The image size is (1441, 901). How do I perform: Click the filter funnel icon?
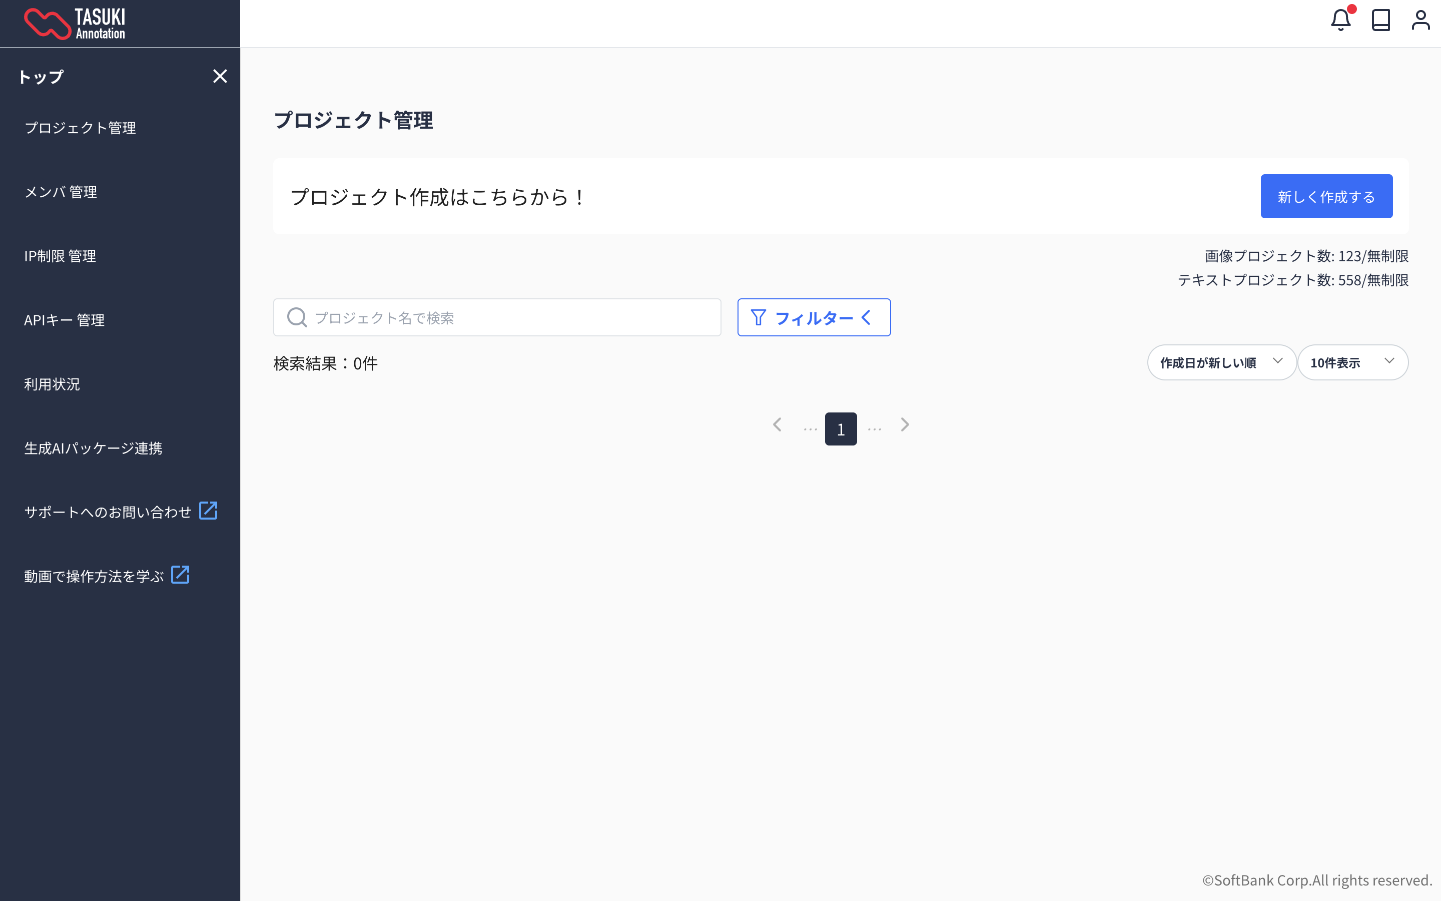coord(758,317)
